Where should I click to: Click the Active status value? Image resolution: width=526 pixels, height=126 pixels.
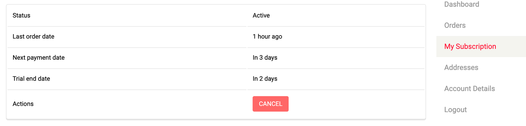click(261, 15)
